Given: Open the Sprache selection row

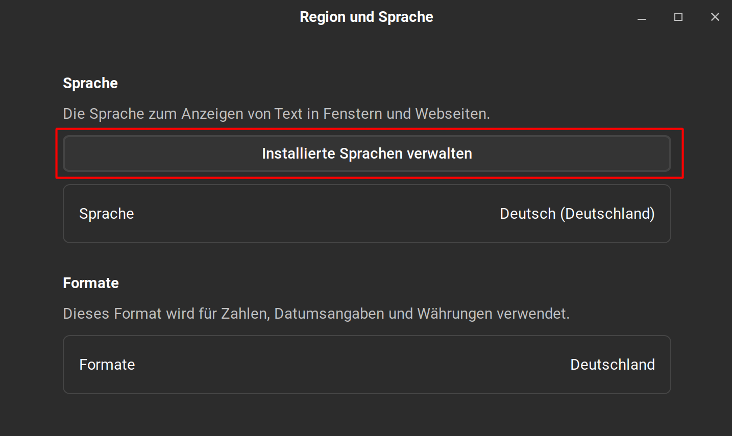Looking at the screenshot, I should [x=367, y=214].
